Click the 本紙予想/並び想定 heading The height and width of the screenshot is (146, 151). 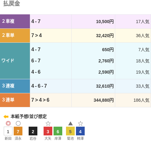(x=29, y=116)
